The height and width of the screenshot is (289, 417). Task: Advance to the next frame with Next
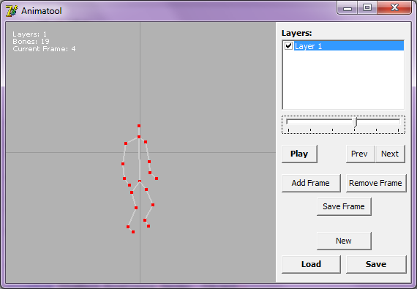click(x=390, y=154)
